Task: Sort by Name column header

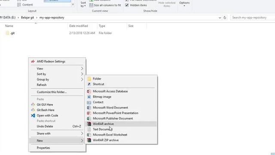Action: click(x=9, y=26)
